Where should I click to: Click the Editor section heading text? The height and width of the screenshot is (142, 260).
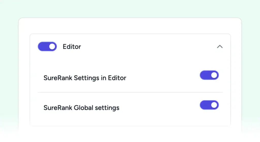[x=72, y=47]
